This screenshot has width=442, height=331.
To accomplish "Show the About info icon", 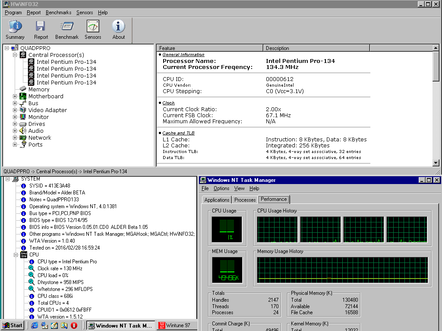I will point(118,27).
